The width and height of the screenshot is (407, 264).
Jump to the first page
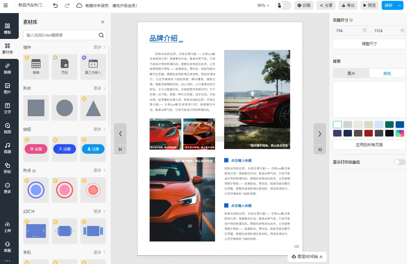(120, 149)
